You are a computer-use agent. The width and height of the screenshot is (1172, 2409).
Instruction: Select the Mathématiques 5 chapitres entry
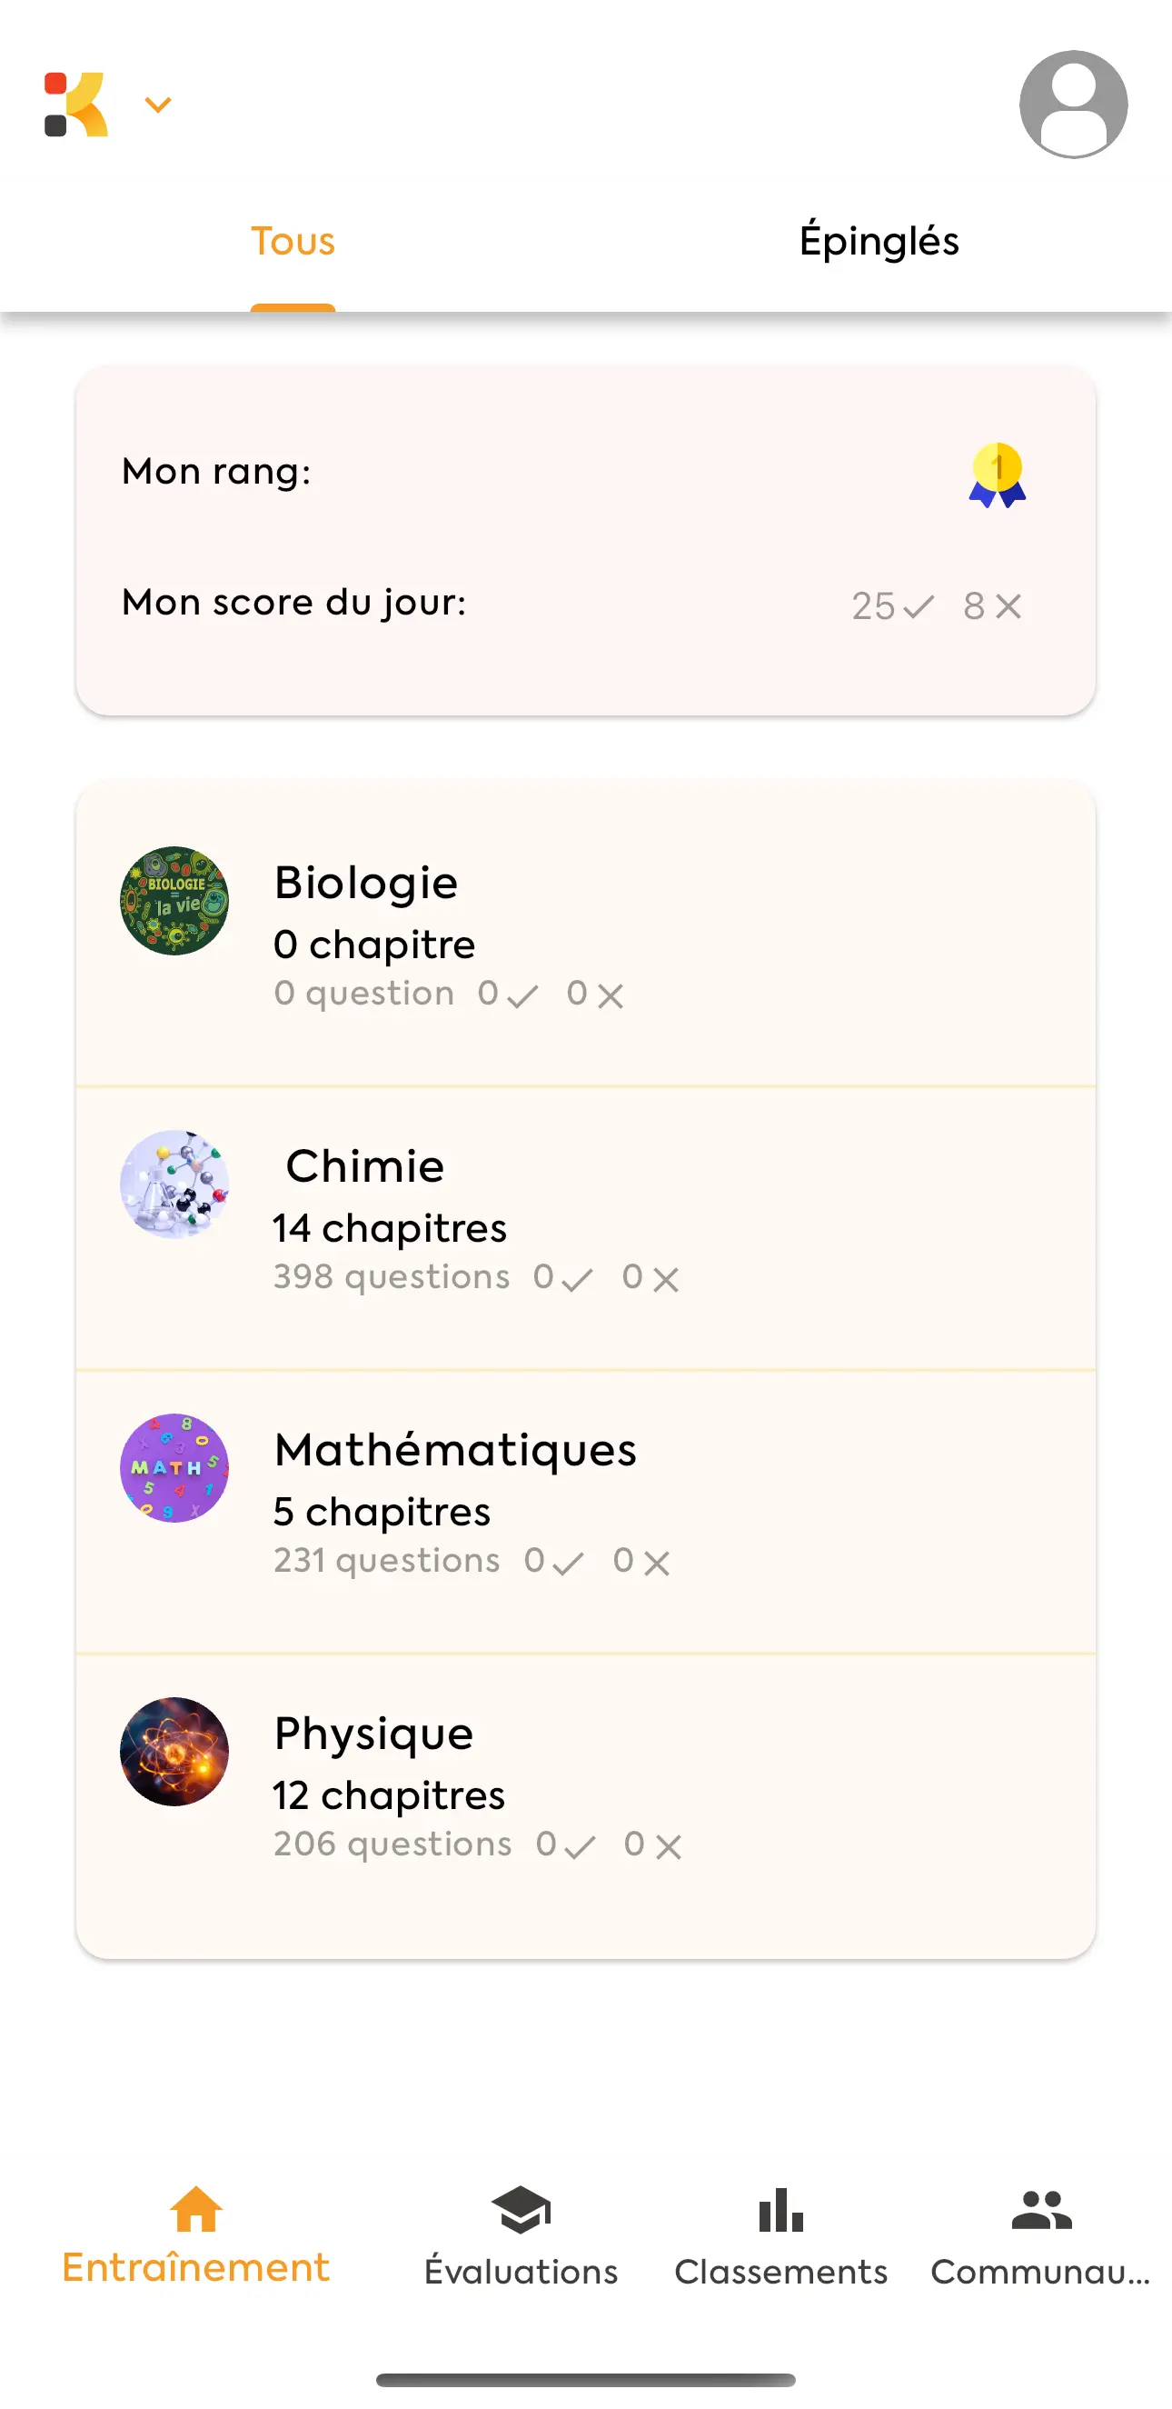tap(382, 1511)
